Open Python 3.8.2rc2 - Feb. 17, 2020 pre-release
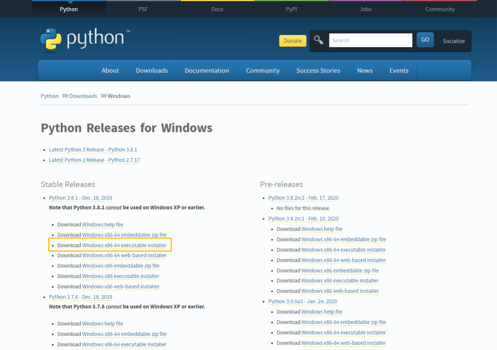The image size is (497, 350). (x=304, y=198)
